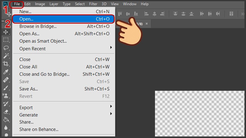Click the transparent checkerboard canvas
Image resolution: width=246 pixels, height=138 pixels.
pyautogui.click(x=200, y=113)
